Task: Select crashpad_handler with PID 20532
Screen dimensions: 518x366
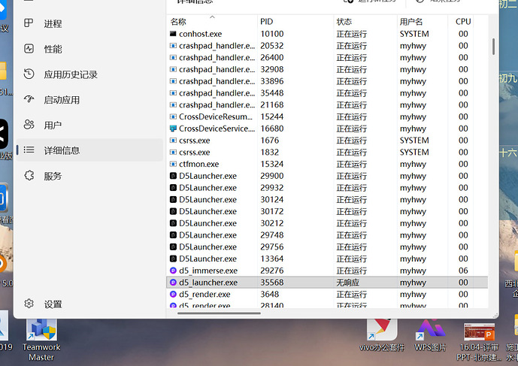Action: [327, 46]
